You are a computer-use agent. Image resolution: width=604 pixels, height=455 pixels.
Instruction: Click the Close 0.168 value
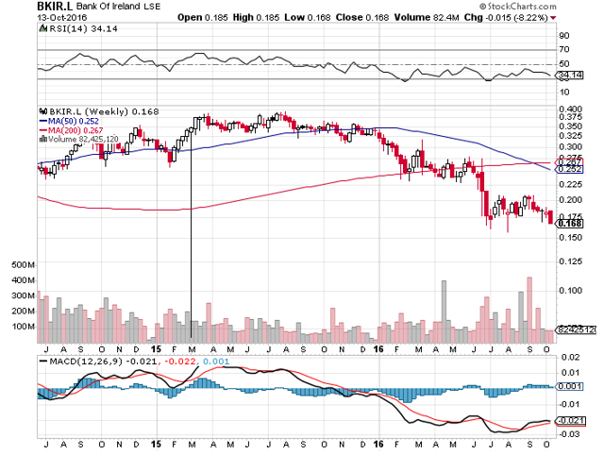click(x=362, y=18)
